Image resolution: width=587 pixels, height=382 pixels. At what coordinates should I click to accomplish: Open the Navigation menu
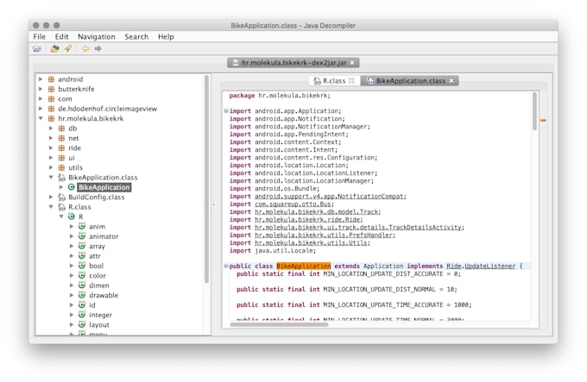(x=97, y=36)
